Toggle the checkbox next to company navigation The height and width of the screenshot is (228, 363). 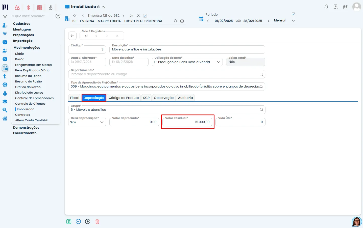click(145, 16)
